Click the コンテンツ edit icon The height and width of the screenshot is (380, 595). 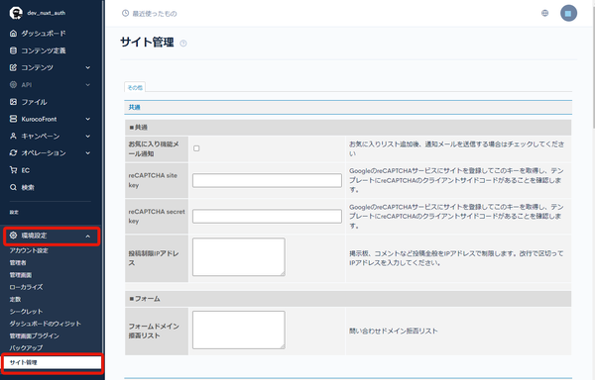click(x=13, y=67)
